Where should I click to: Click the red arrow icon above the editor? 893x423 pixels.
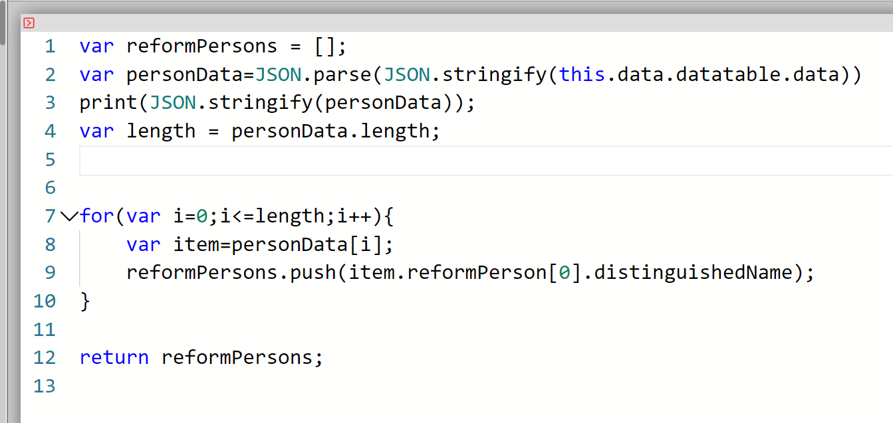click(29, 23)
